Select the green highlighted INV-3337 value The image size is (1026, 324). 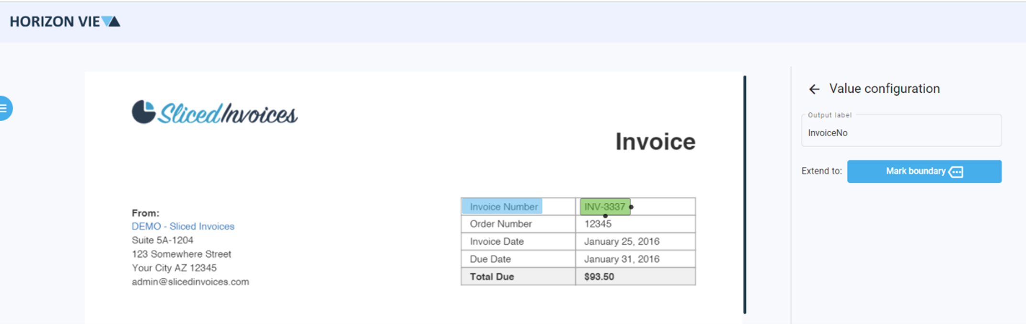pos(604,207)
